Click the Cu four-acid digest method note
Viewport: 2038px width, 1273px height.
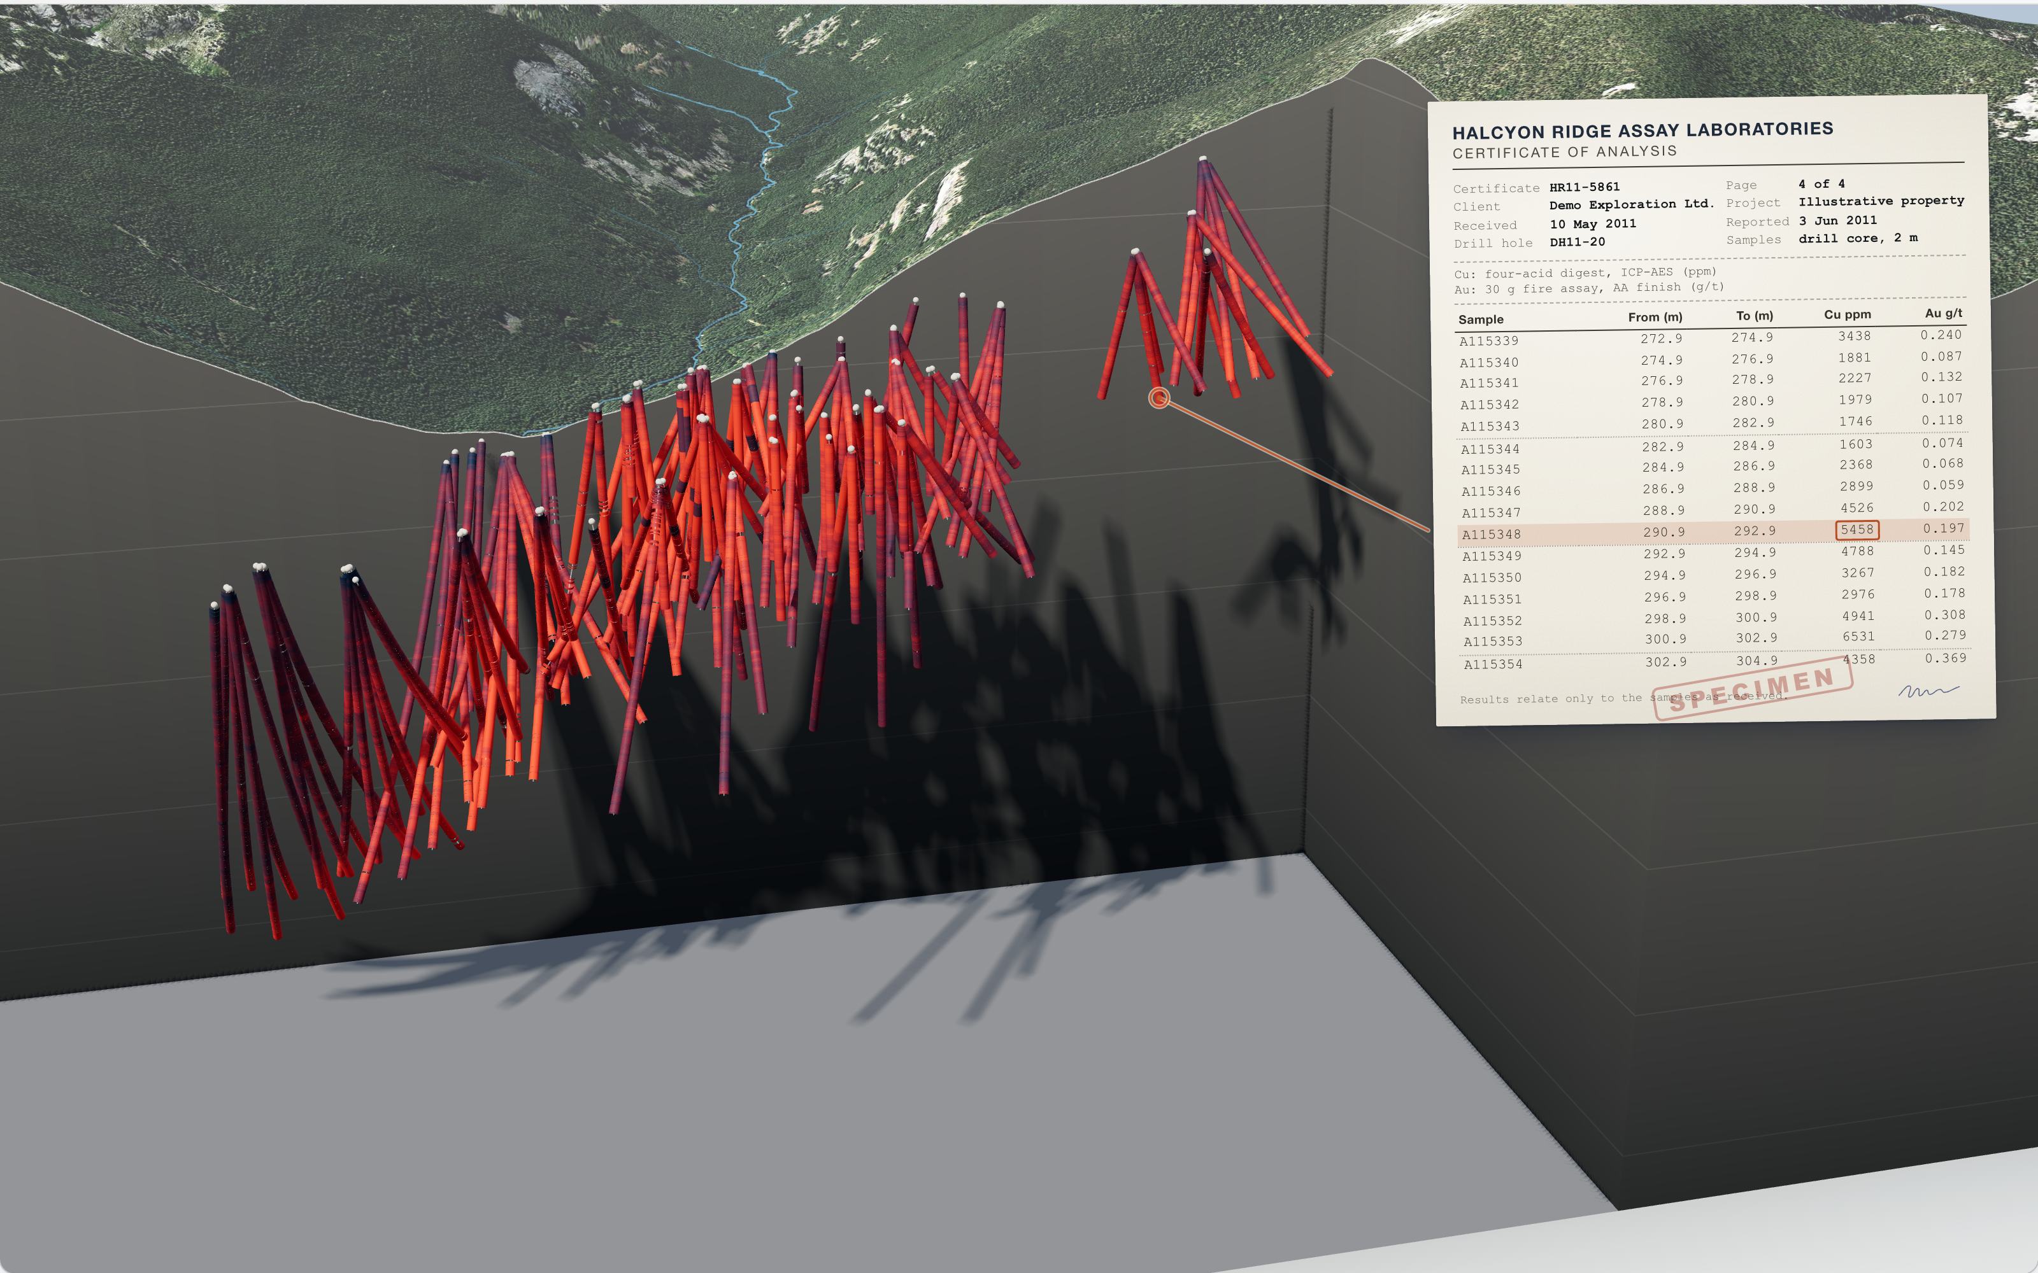pos(1585,273)
